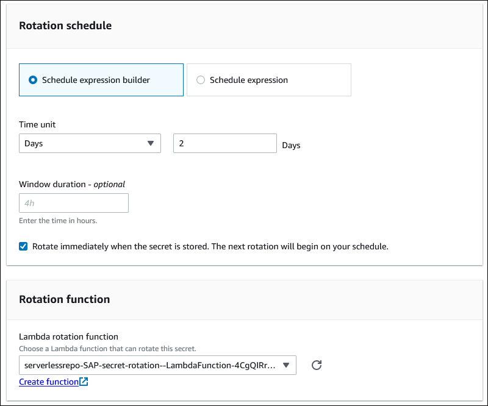This screenshot has width=488, height=406.
Task: Click the Enter the time in hours hint
Action: tap(58, 221)
